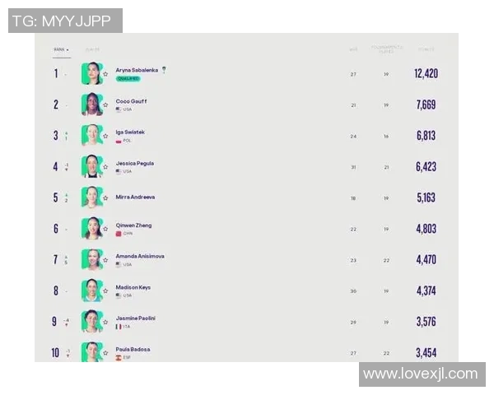This screenshot has width=494, height=395.
Task: Open the Madison Keys player name link
Action: coord(133,287)
